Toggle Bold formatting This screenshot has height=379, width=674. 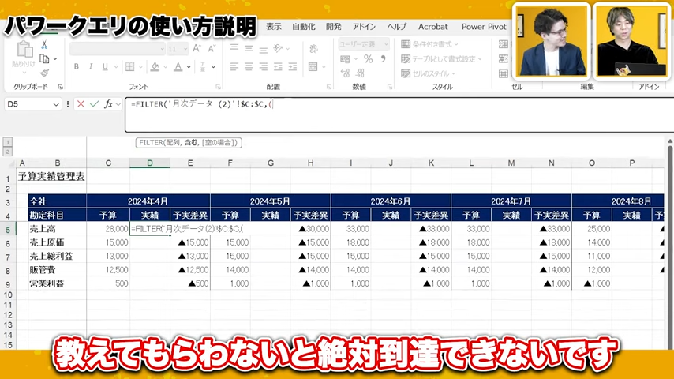click(x=76, y=66)
